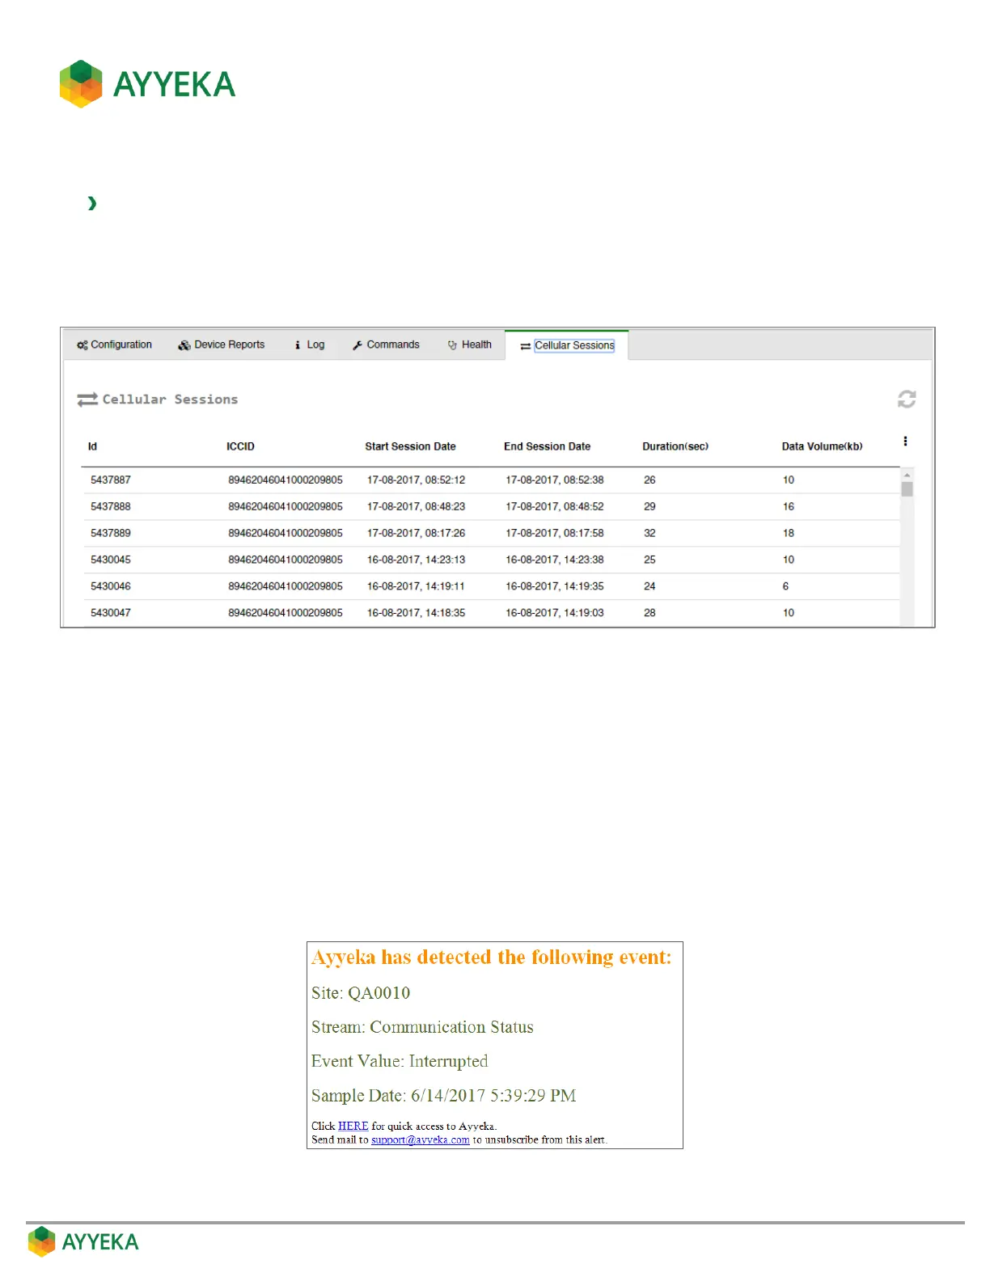Open the Configuration tab
Screen dimensions: 990x1281
click(114, 345)
